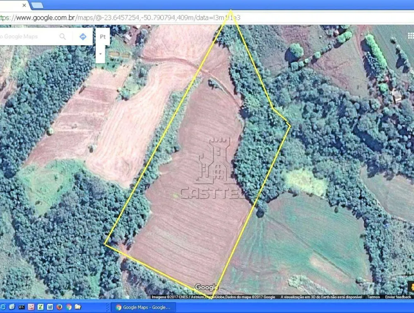Click the second quick launch browser icon
This screenshot has height=313, width=414.
point(12,307)
